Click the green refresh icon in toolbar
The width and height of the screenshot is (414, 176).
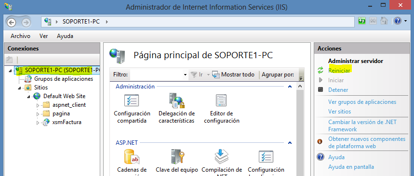[362, 21]
